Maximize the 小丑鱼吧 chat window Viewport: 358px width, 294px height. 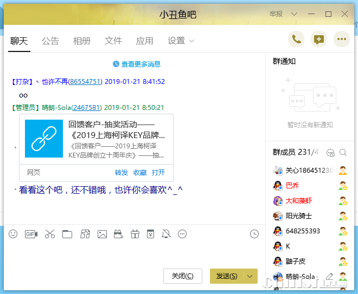click(x=328, y=14)
